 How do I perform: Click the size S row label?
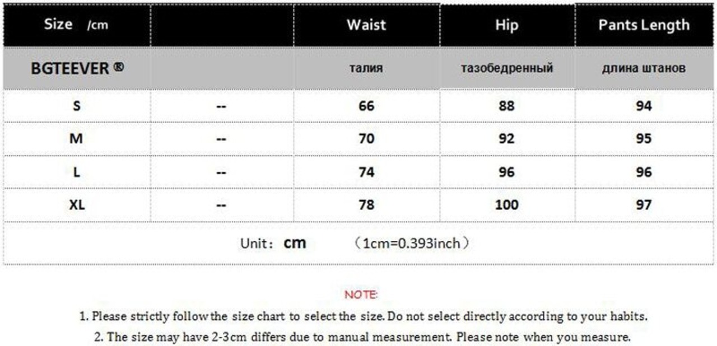(x=77, y=106)
